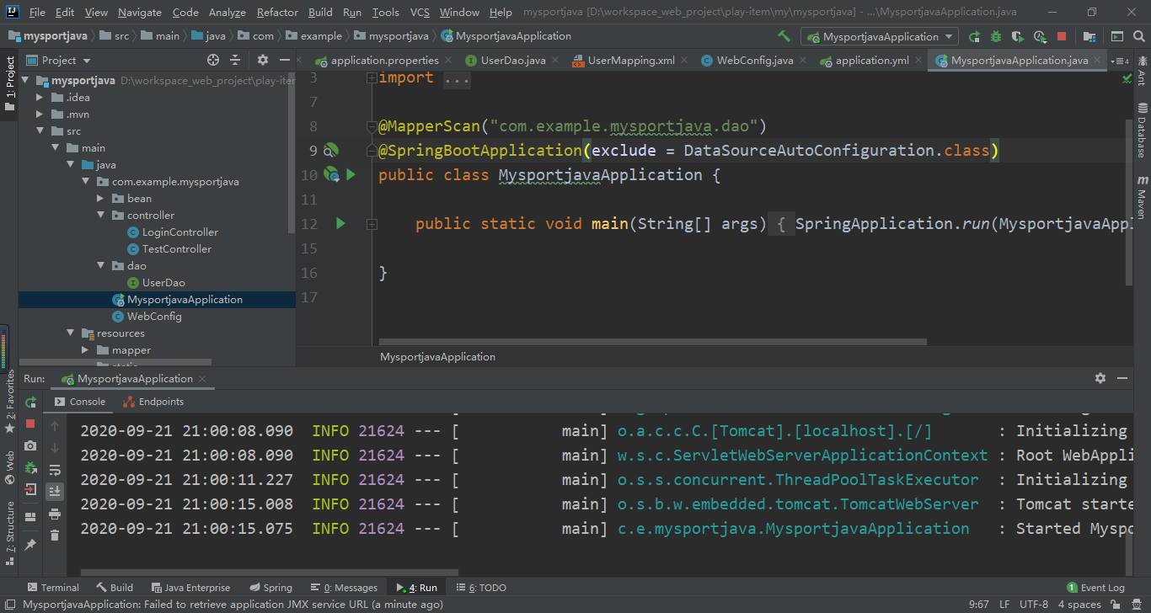Click the Dump Threads camera icon
Viewport: 1151px width, 613px height.
(30, 445)
